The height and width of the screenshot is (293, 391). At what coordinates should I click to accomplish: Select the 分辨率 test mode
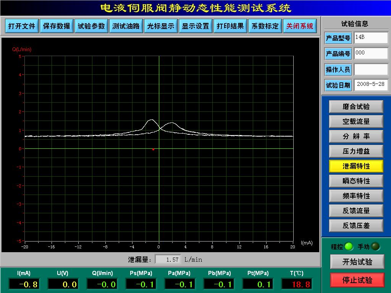pyautogui.click(x=356, y=136)
